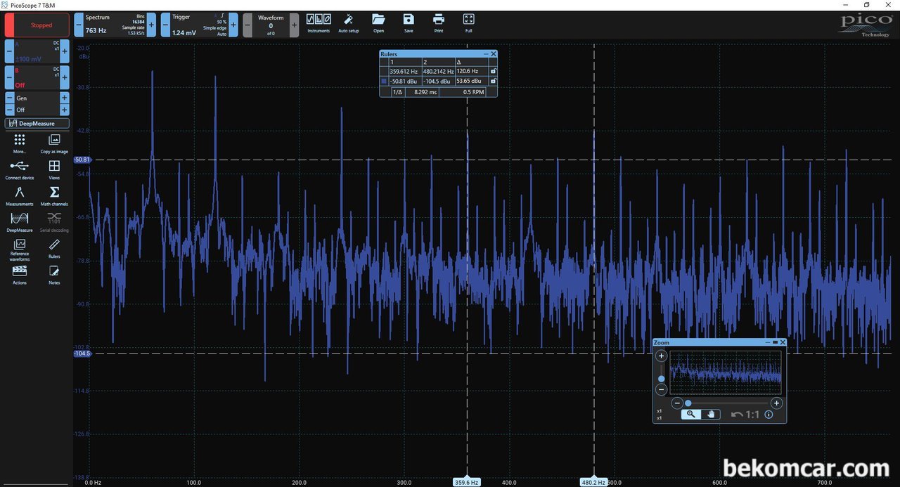Decrease the Spectrum frequency range
Image resolution: width=900 pixels, height=487 pixels.
coord(79,25)
